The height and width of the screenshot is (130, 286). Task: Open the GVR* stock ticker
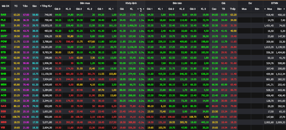point(4,36)
